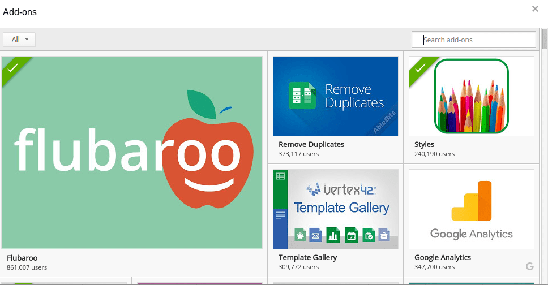The height and width of the screenshot is (285, 548).
Task: Click the 347,700 users text
Action: coord(434,267)
